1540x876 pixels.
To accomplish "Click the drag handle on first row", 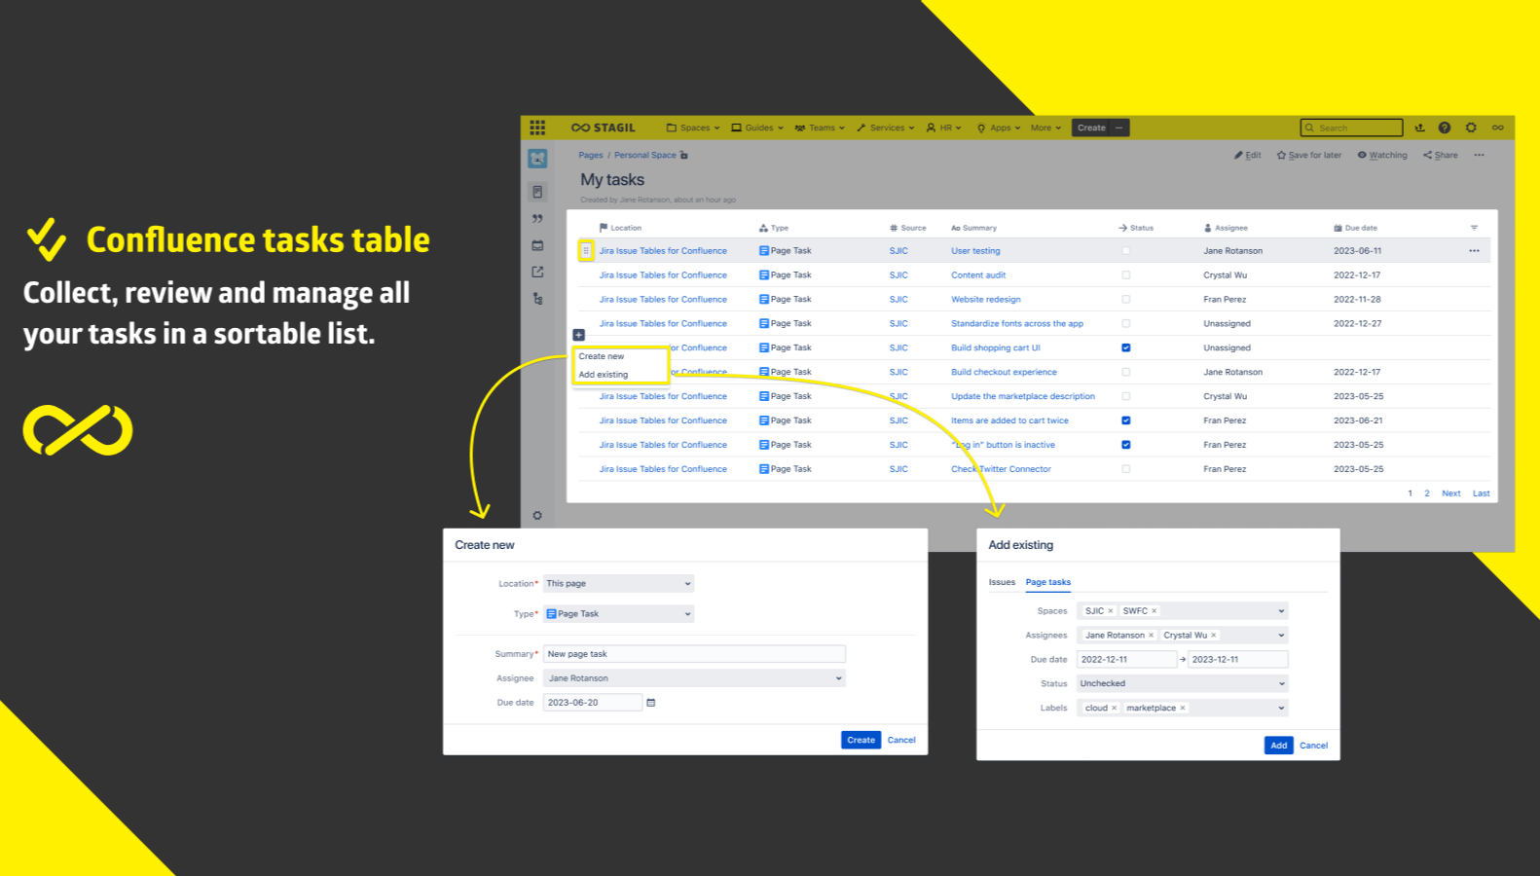I will tap(586, 251).
